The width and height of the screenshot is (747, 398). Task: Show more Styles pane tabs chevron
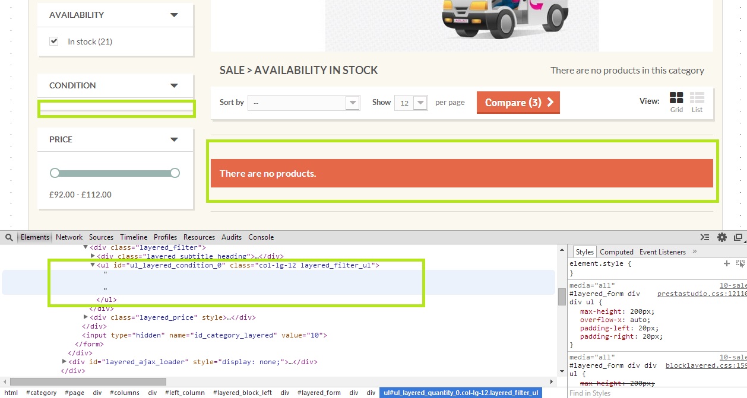[x=695, y=251]
